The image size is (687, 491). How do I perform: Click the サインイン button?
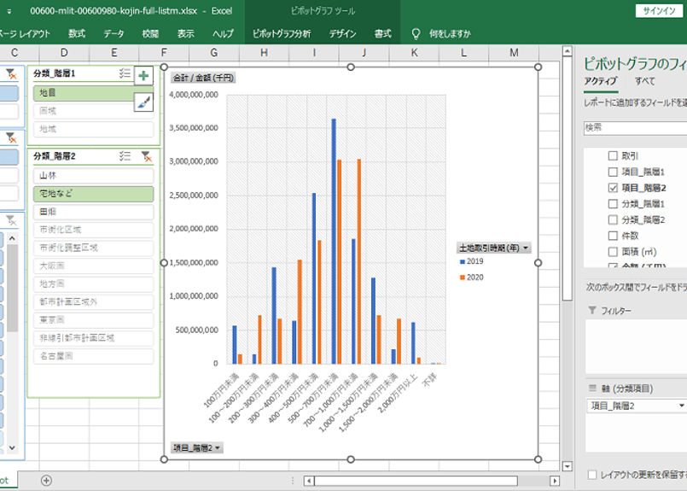point(659,11)
